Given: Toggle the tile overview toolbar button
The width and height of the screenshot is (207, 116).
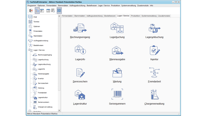Looking at the screenshot, I should (x=59, y=11).
